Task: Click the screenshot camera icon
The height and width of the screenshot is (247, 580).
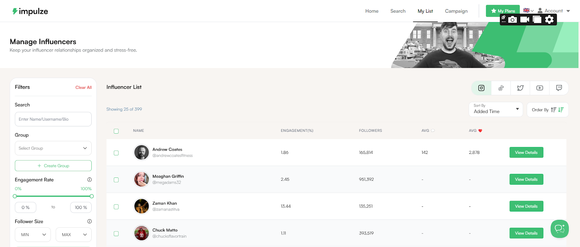Action: pyautogui.click(x=513, y=20)
